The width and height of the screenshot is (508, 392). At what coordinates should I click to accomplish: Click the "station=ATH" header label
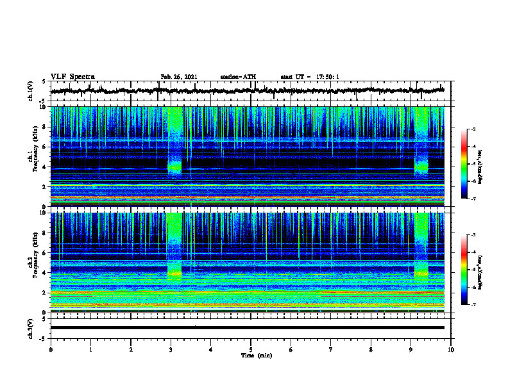[x=238, y=77]
